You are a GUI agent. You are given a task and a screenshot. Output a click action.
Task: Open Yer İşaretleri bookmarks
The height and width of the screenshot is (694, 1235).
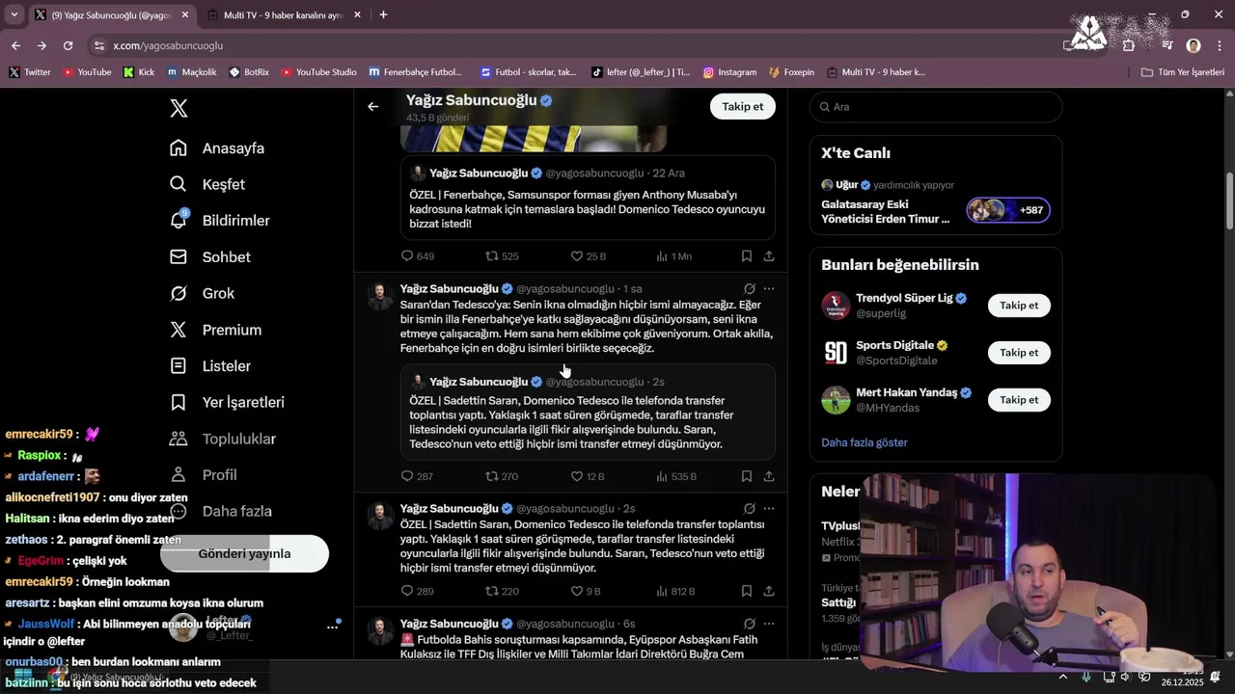[227, 402]
